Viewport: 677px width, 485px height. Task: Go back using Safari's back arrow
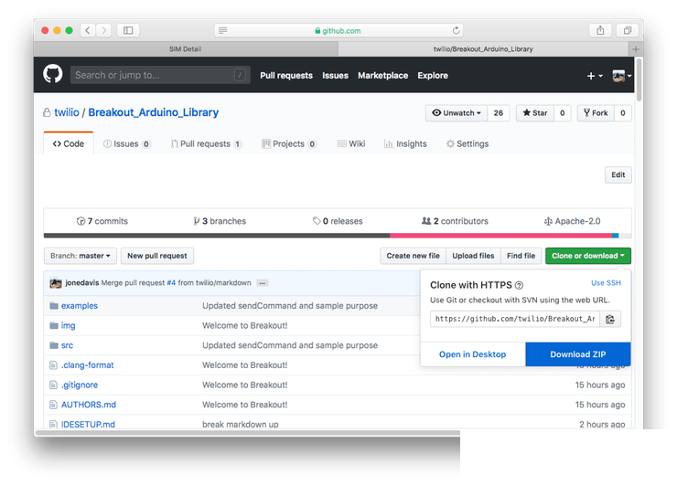88,30
